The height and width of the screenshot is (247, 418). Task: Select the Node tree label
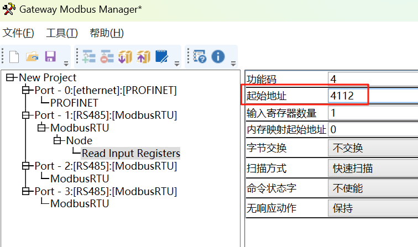pos(79,140)
